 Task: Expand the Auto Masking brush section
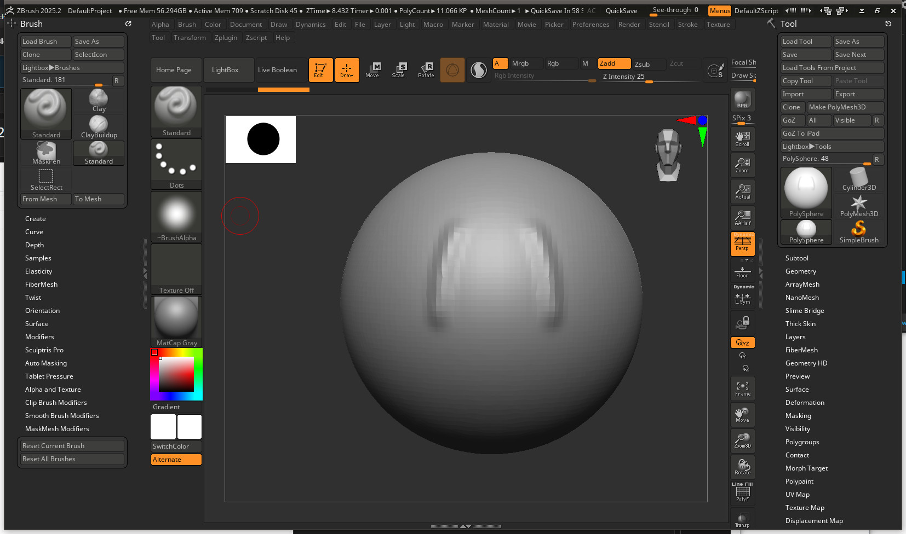46,363
